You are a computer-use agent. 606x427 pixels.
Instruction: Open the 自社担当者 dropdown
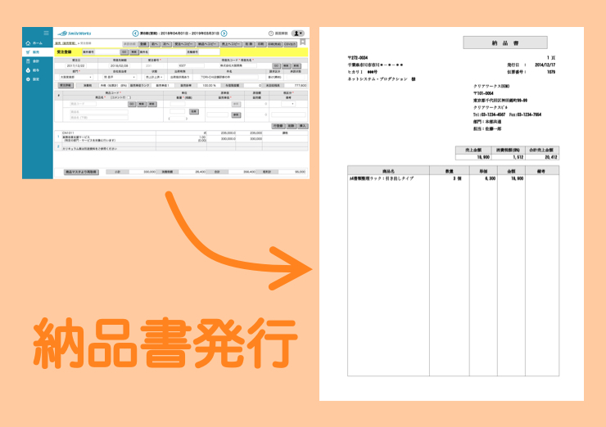pos(120,77)
